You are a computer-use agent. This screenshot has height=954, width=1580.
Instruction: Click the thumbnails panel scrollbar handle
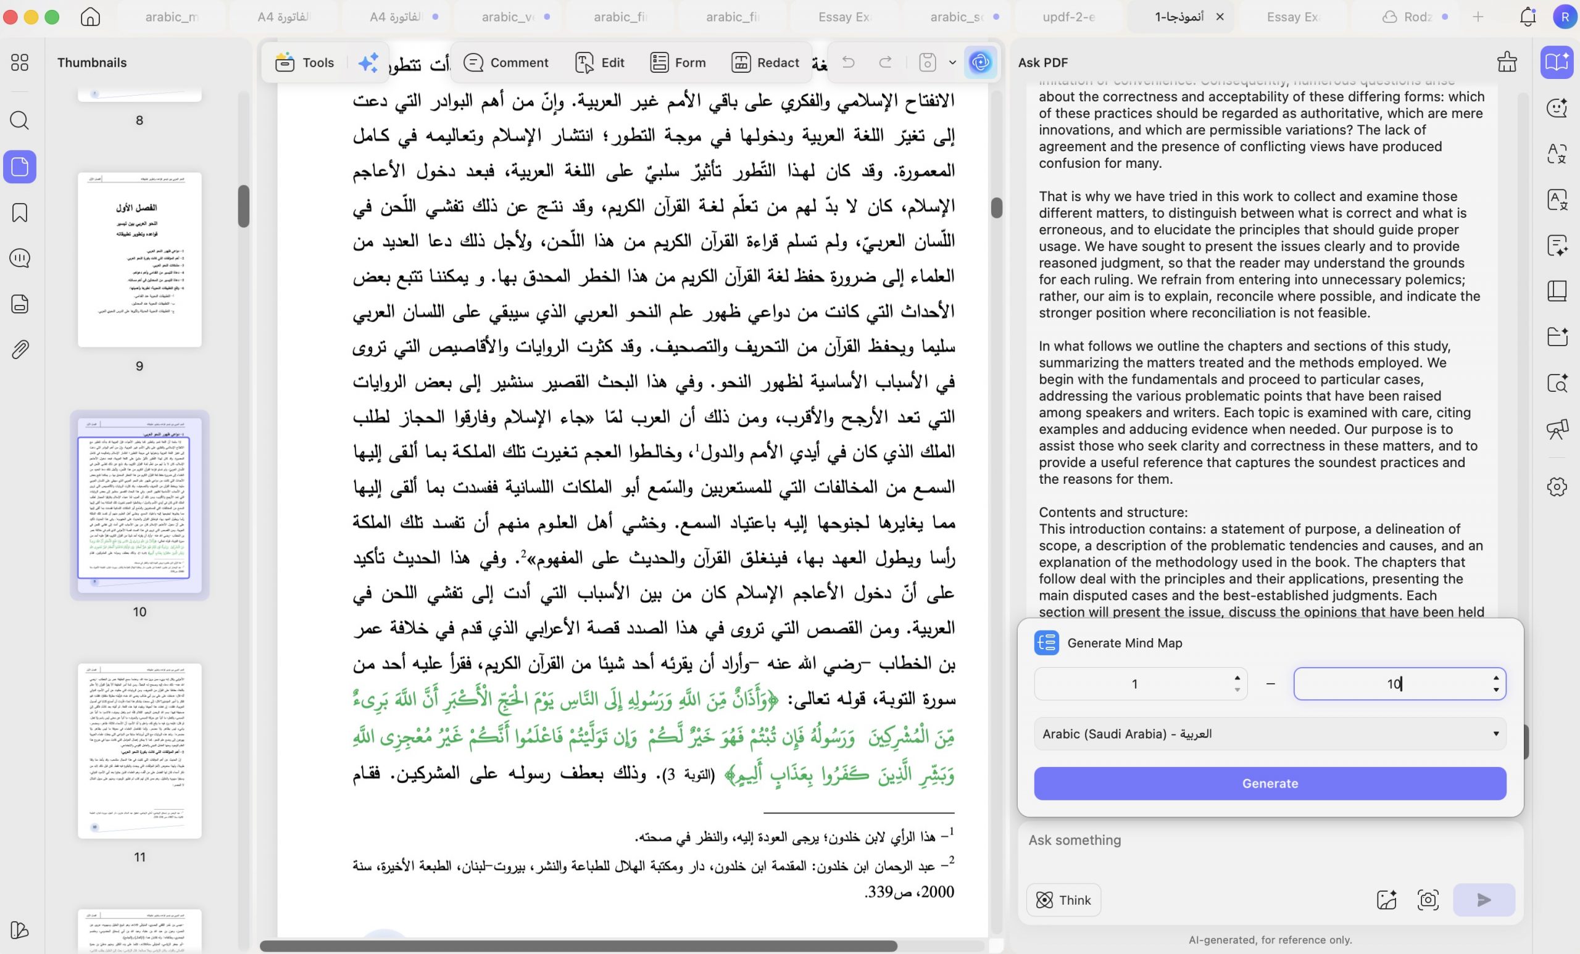point(243,206)
